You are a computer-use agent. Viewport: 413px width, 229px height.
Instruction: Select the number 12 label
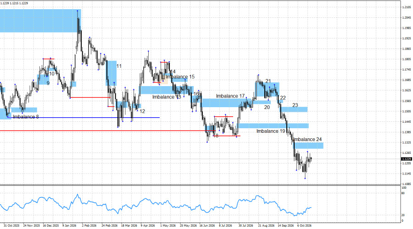click(142, 111)
